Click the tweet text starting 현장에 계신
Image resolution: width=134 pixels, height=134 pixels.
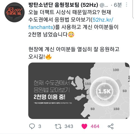click(x=74, y=53)
